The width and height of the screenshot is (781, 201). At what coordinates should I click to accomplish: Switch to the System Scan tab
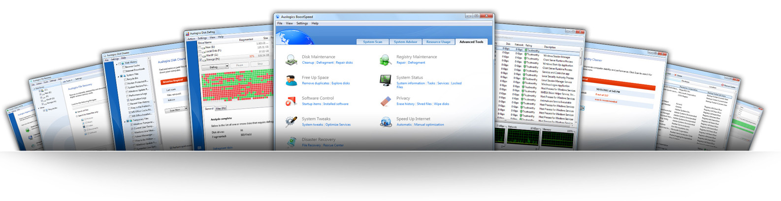pos(372,42)
